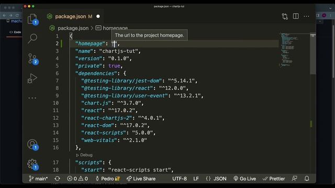Open errors and warnings count in status bar
The width and height of the screenshot is (335, 188).
[77, 179]
